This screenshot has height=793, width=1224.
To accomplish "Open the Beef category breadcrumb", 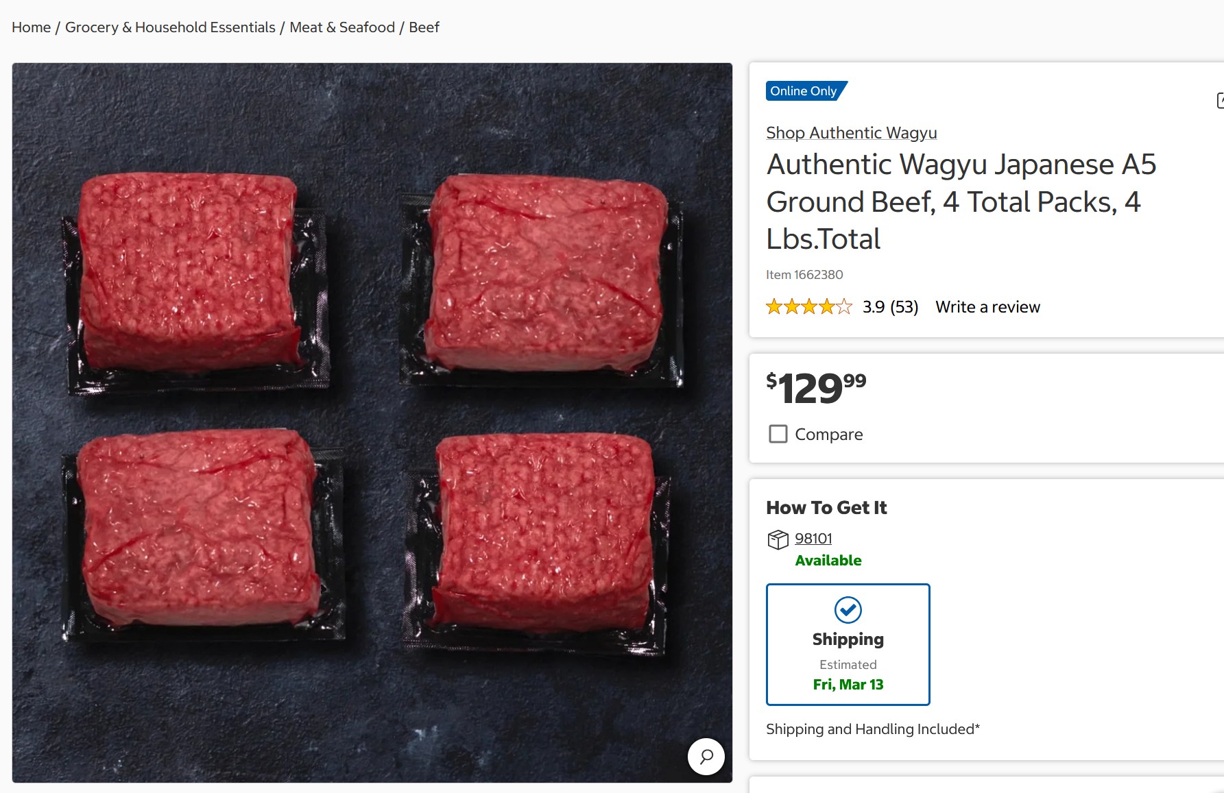I will coord(424,27).
